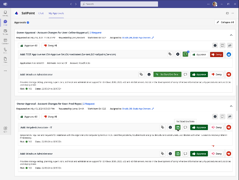Image resolution: width=239 pixels, height=180 pixels.
Task: Open the 2 Request link for Fred Reyes
Action: click(x=89, y=104)
